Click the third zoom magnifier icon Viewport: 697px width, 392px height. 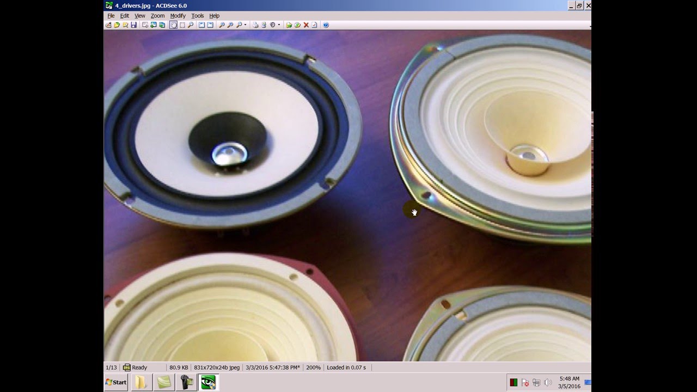239,25
